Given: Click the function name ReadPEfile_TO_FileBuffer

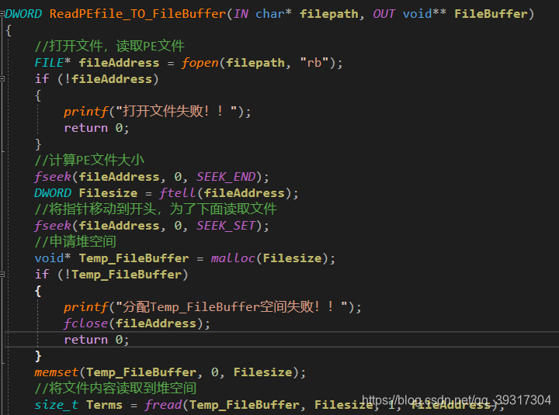Looking at the screenshot, I should pyautogui.click(x=137, y=14).
